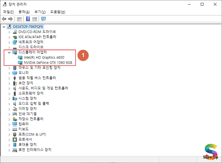Image resolution: width=222 pixels, height=163 pixels.
Task: Expand the 네트워크 어댑터 node
Action: point(9,42)
